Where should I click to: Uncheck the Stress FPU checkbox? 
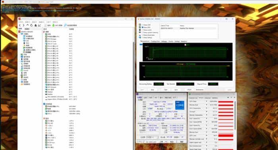click(142, 28)
